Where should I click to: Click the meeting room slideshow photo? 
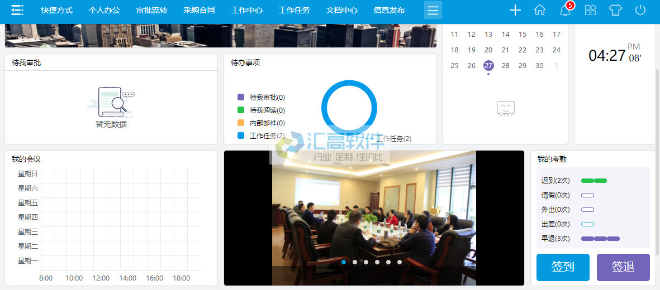374,212
